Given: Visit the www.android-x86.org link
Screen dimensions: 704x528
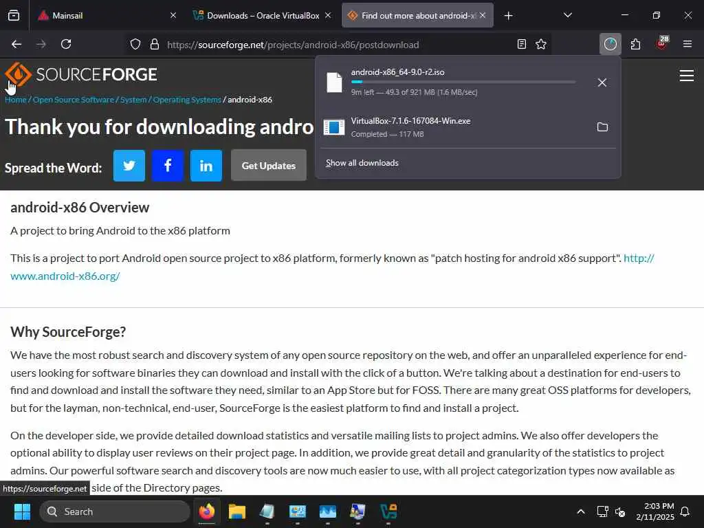Looking at the screenshot, I should coord(65,276).
